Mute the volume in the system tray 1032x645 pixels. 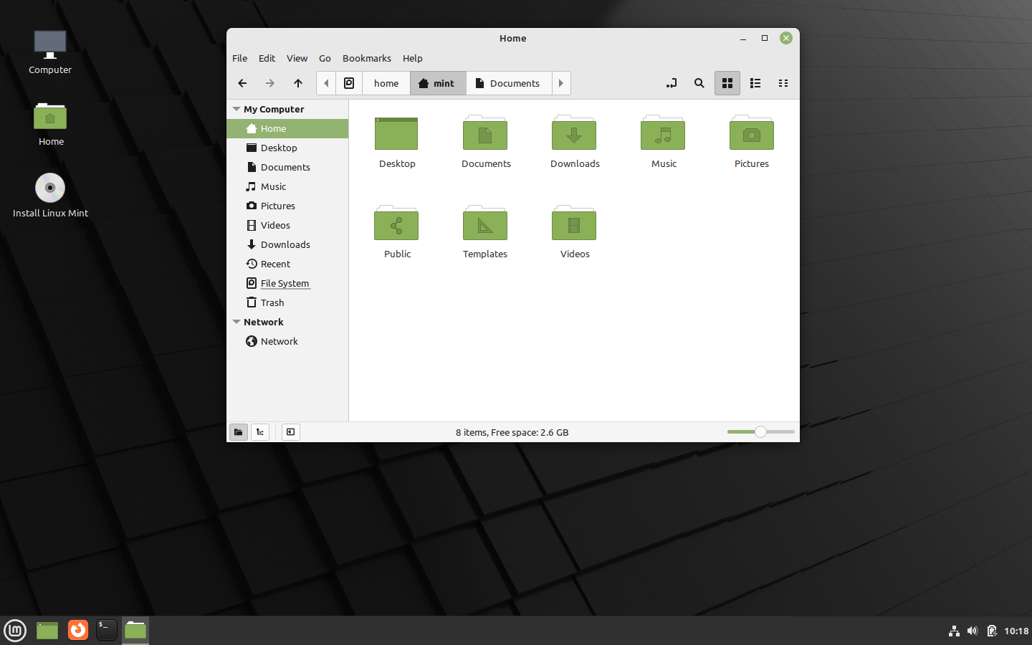tap(973, 631)
